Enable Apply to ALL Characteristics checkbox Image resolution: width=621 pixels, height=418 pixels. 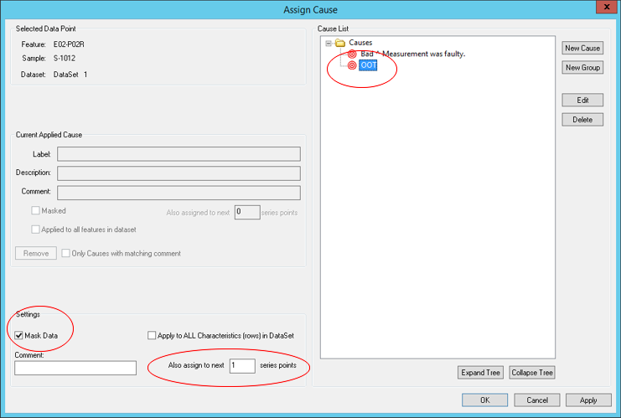[x=152, y=336]
